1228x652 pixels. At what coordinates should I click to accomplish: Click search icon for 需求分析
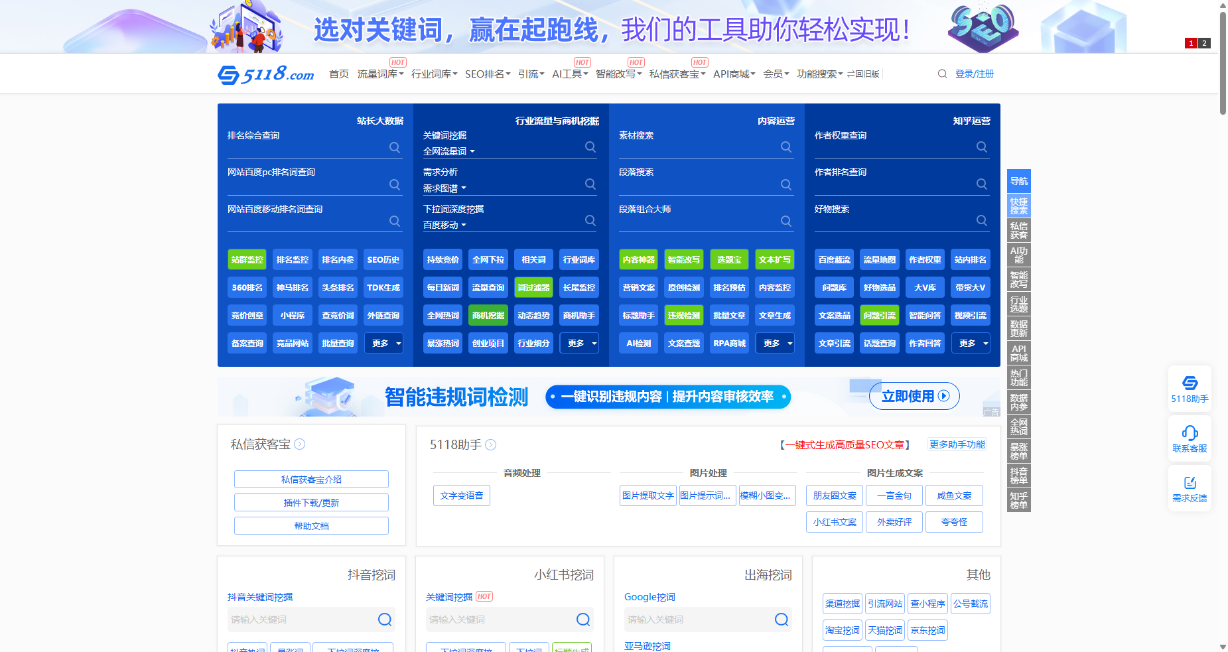click(x=590, y=184)
